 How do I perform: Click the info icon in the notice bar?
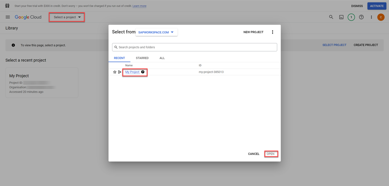click(13, 45)
